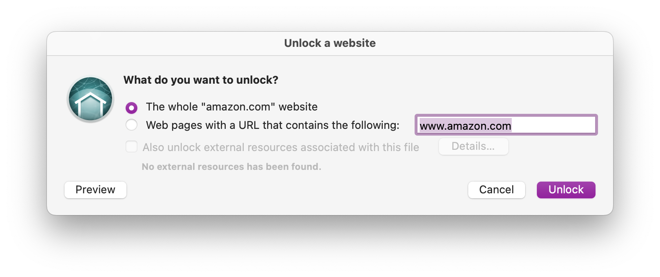Image resolution: width=660 pixels, height=277 pixels.
Task: Click the word "website" in the dialog title
Action: coord(355,43)
